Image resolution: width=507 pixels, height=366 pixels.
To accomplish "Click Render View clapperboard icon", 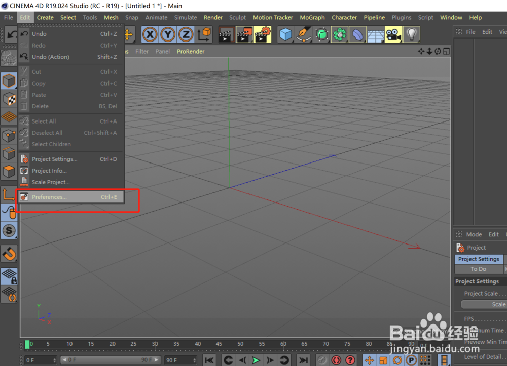I will (226, 34).
